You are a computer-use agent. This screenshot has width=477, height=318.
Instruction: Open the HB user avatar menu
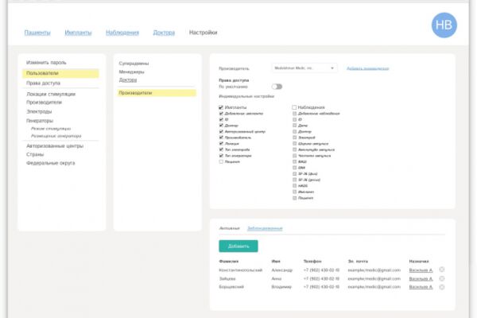coord(444,25)
